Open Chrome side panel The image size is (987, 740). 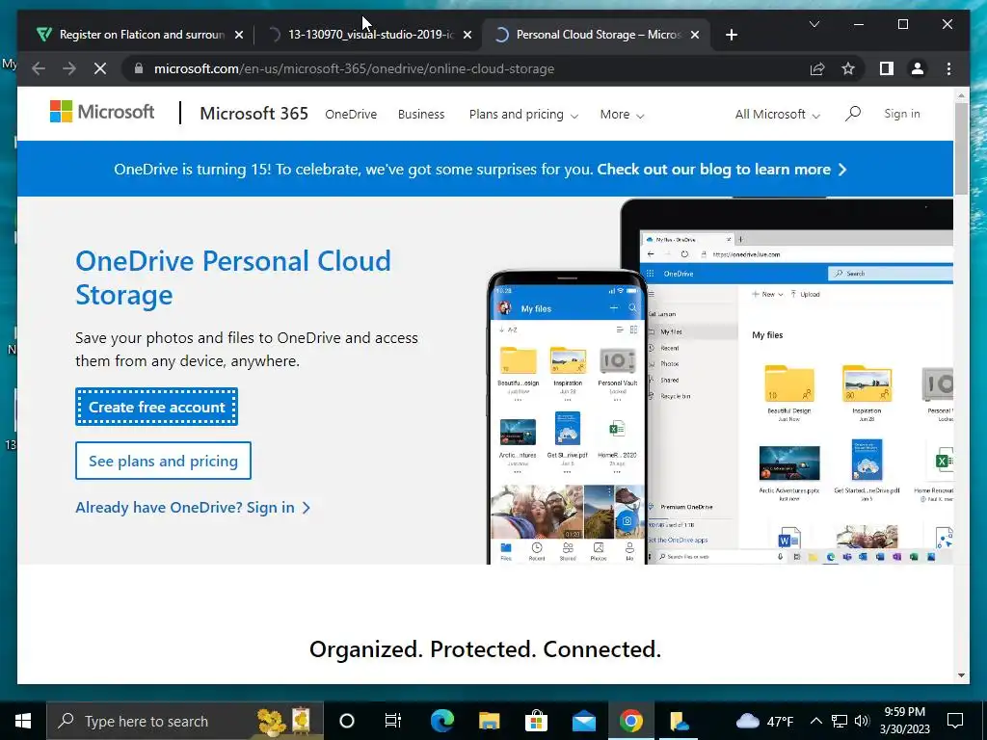887,68
